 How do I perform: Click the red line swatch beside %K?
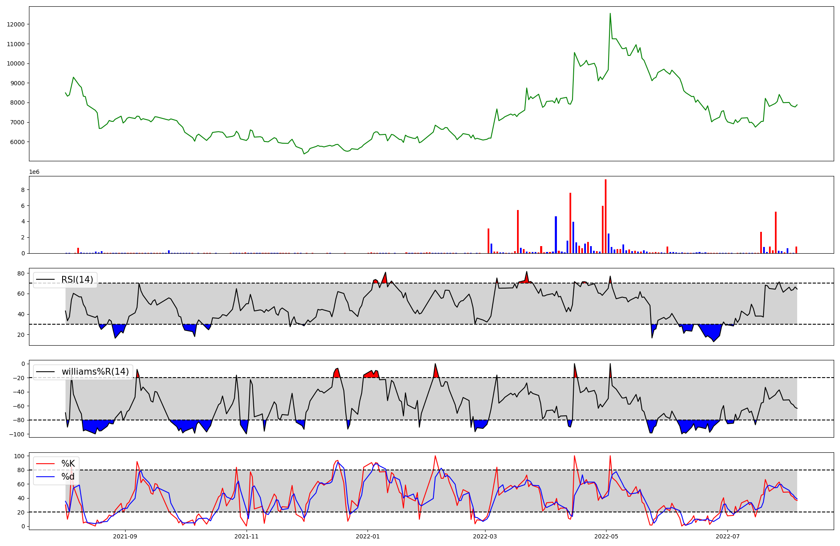tap(46, 464)
